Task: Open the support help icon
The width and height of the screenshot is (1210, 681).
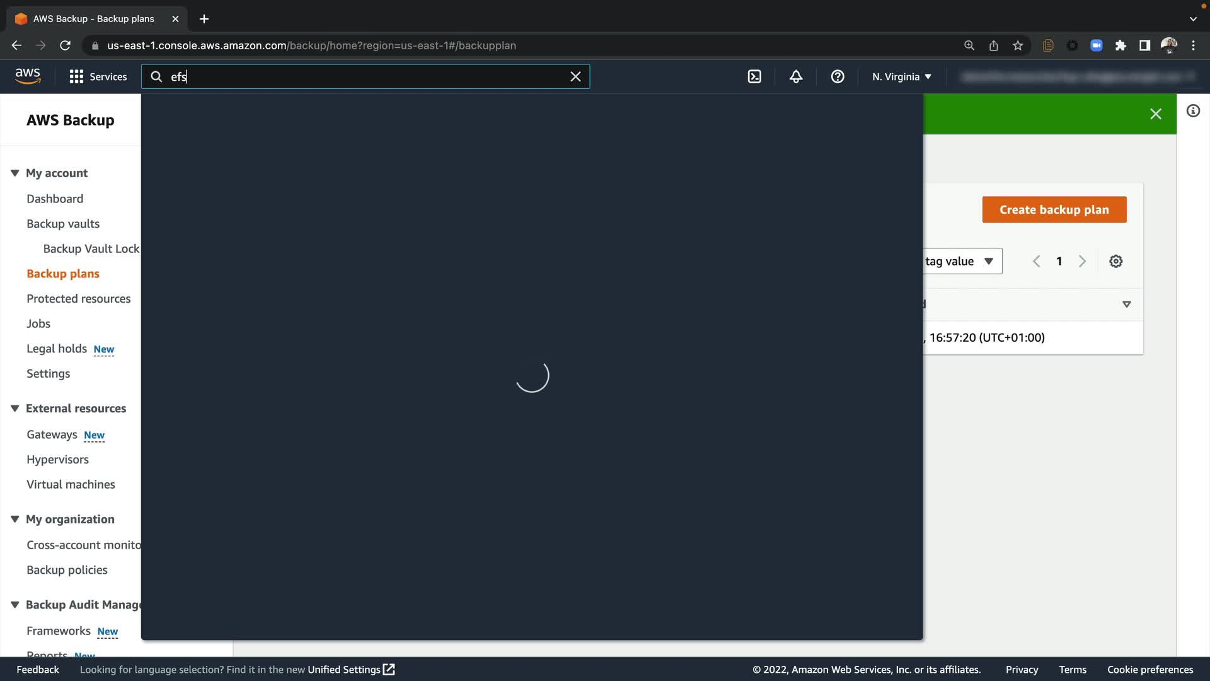Action: click(x=838, y=76)
